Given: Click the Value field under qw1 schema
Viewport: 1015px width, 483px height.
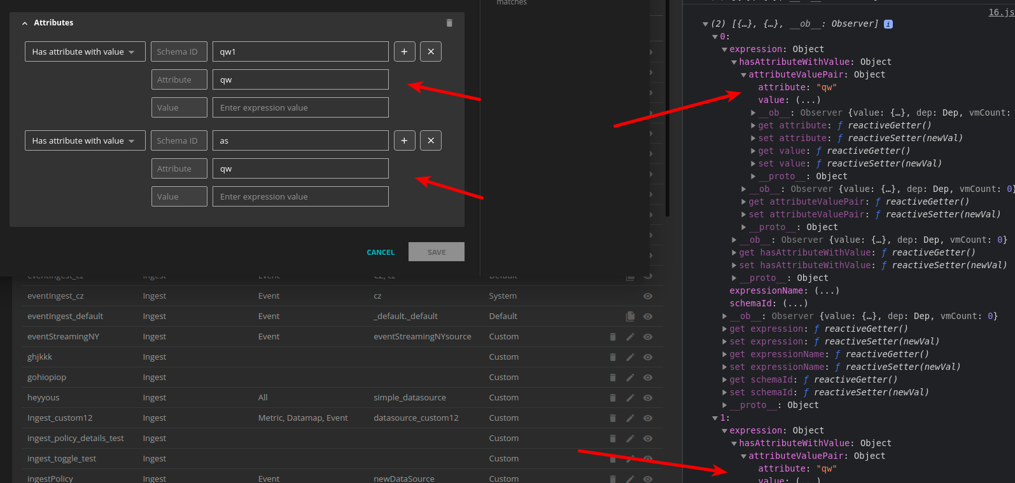Looking at the screenshot, I should tap(300, 107).
